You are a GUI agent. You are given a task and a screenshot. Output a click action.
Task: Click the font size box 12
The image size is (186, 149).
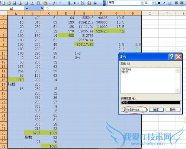click(x=148, y=3)
